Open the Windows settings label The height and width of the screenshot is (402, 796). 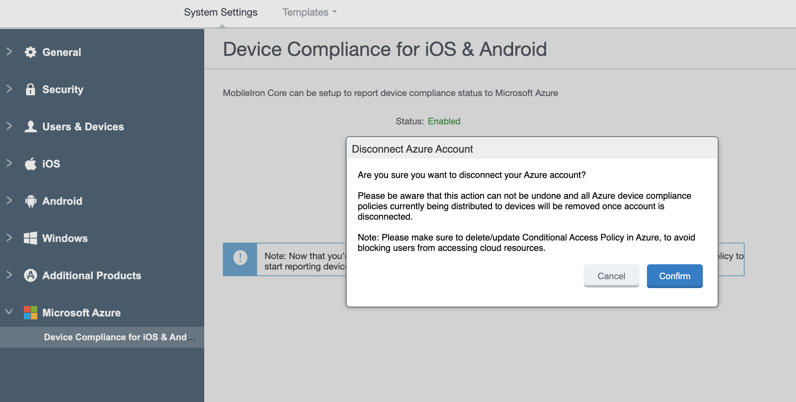coord(65,238)
